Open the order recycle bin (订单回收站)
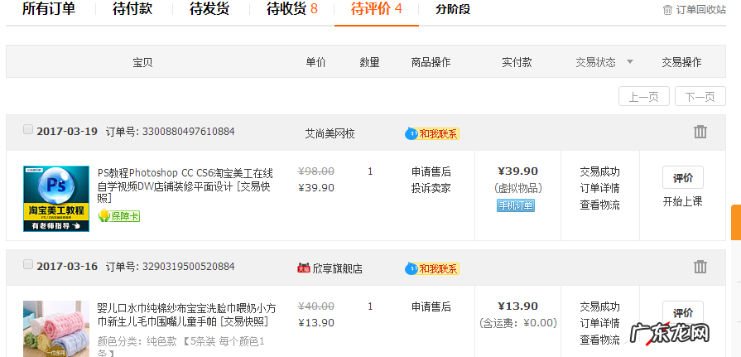741x357 pixels. 695,10
